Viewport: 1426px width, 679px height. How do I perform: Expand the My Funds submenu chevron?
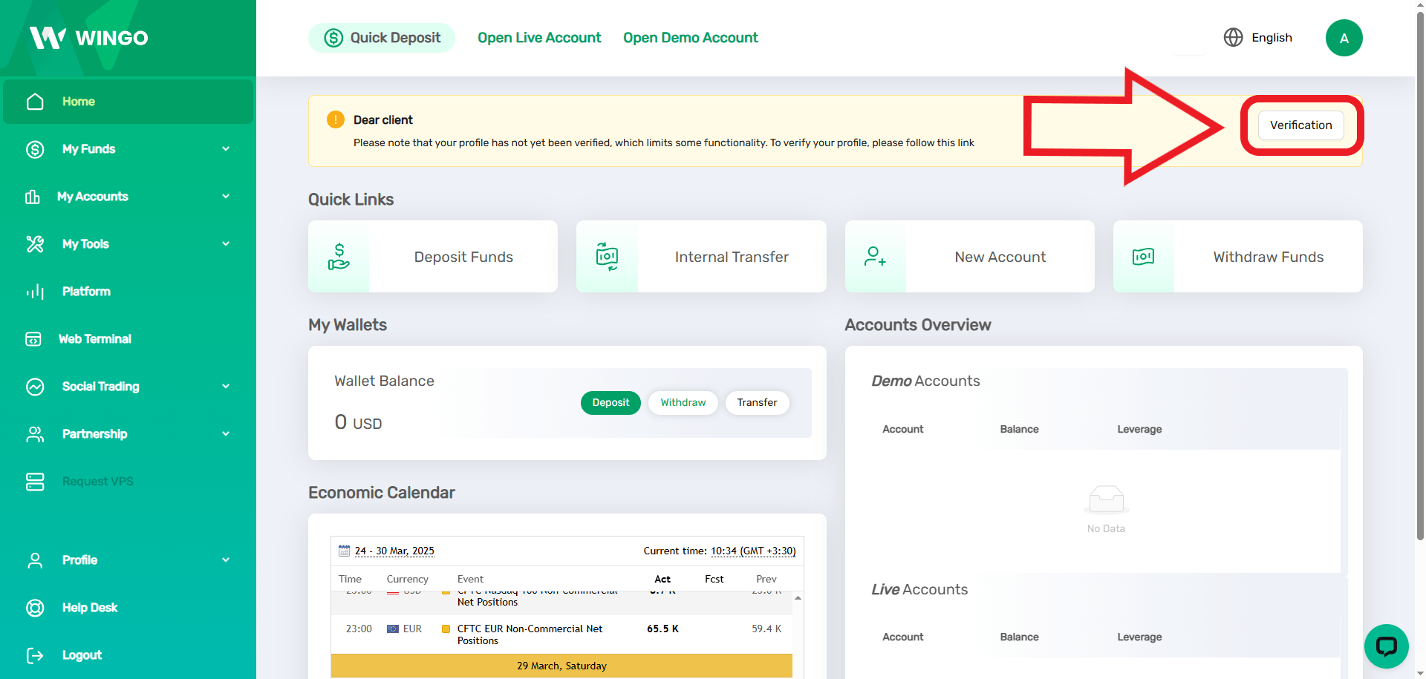point(226,149)
